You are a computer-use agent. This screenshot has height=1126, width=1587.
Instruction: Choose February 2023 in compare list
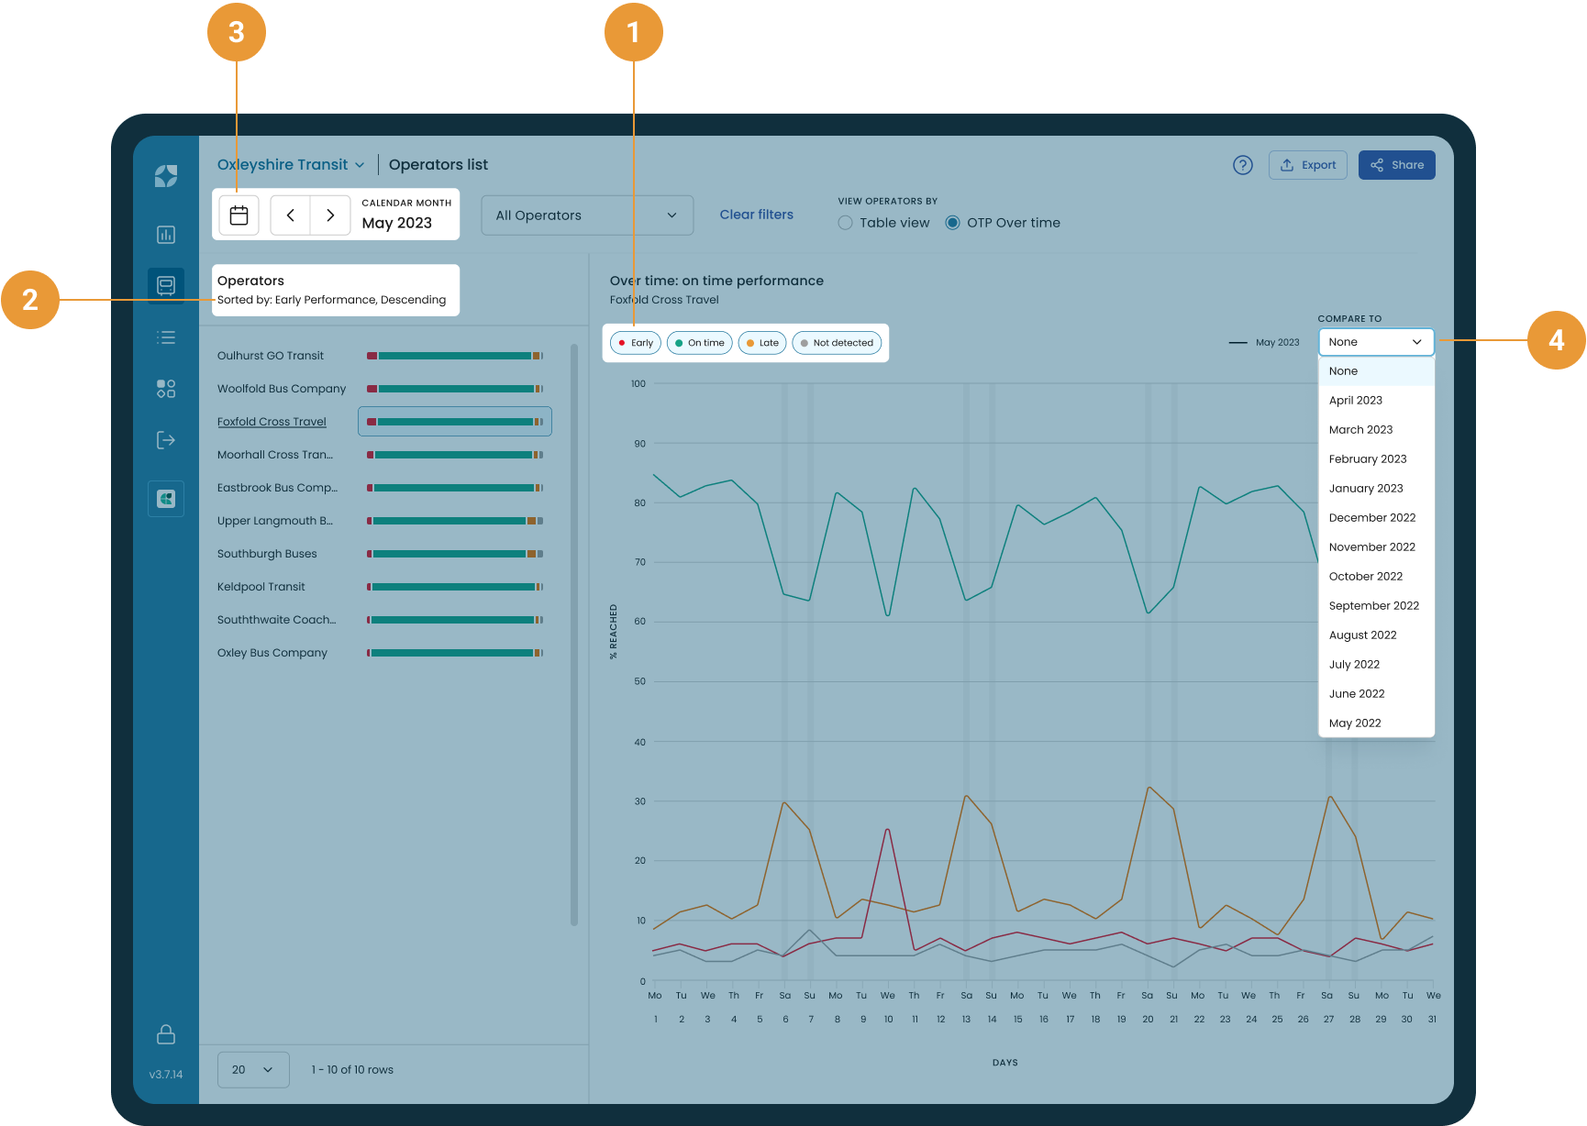(1376, 459)
